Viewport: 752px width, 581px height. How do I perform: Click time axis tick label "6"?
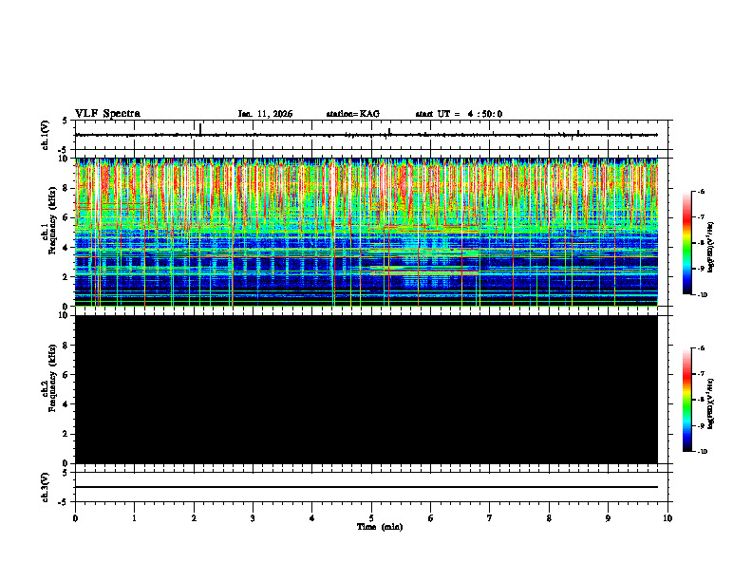click(x=431, y=518)
